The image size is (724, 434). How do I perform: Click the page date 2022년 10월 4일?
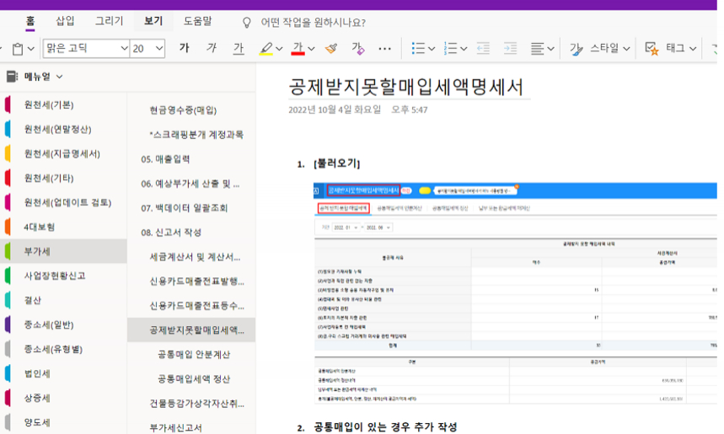click(x=335, y=110)
